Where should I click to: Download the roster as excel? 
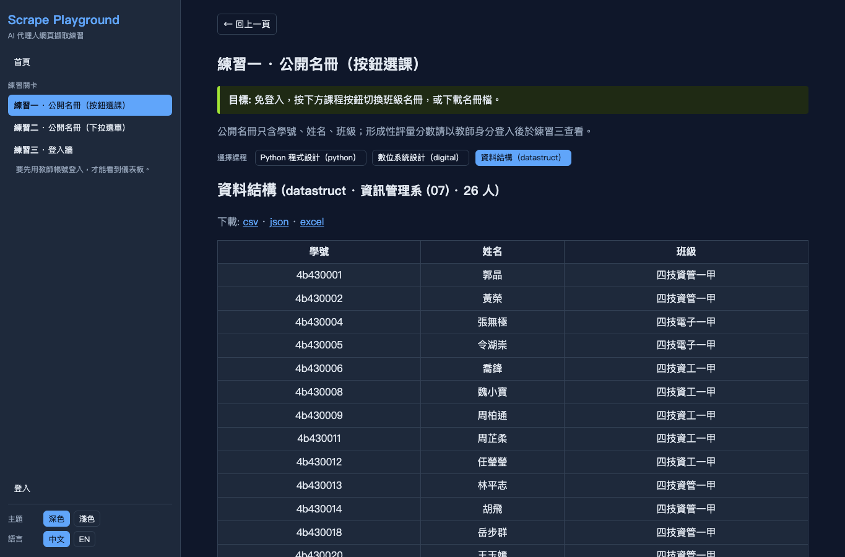pos(312,222)
